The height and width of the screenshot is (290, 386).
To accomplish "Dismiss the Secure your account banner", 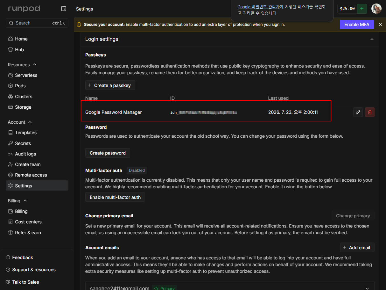I will point(381,25).
